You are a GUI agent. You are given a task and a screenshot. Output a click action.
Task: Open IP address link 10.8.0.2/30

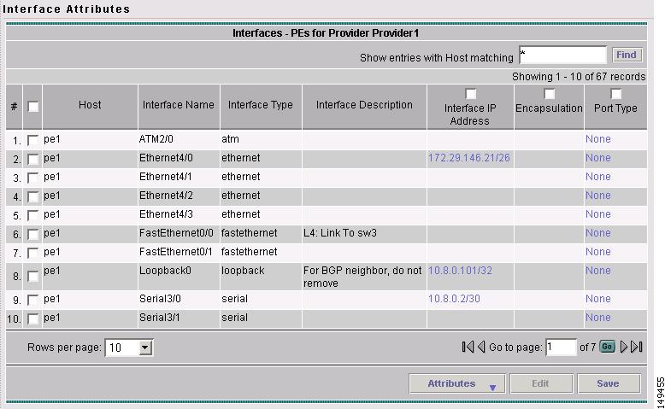tap(454, 299)
